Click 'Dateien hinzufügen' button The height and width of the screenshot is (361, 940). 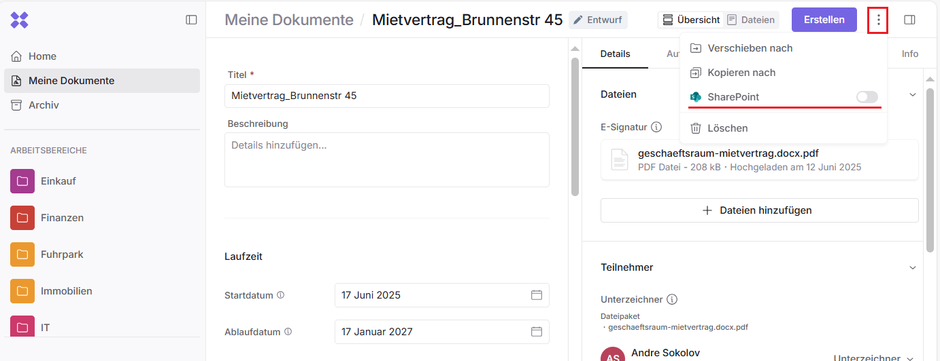coord(759,210)
